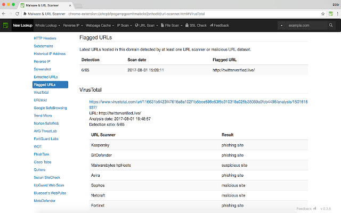Go back using the browser back arrow
Viewport: 341px width, 213px height.
[x=4, y=12]
